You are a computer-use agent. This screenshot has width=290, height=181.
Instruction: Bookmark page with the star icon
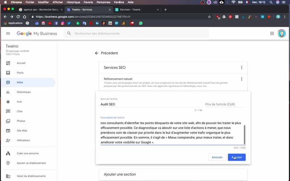(x=210, y=17)
